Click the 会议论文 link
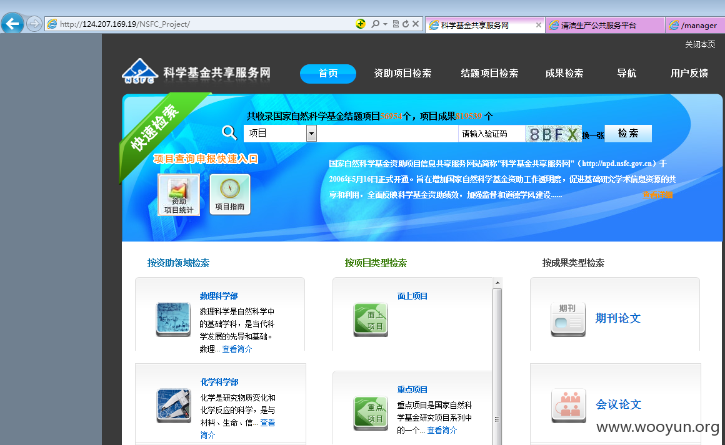 [618, 404]
